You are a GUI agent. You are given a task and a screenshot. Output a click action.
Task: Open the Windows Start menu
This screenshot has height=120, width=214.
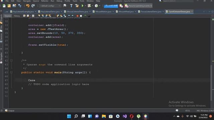click(x=69, y=116)
